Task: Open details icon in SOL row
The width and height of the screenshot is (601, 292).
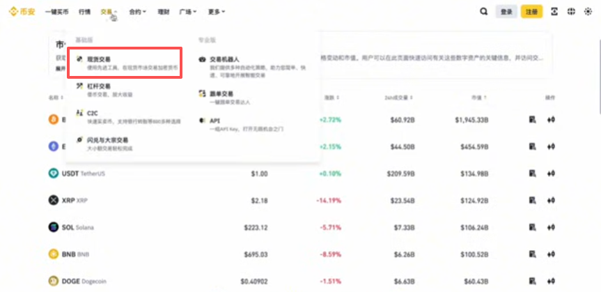Action: coord(532,227)
